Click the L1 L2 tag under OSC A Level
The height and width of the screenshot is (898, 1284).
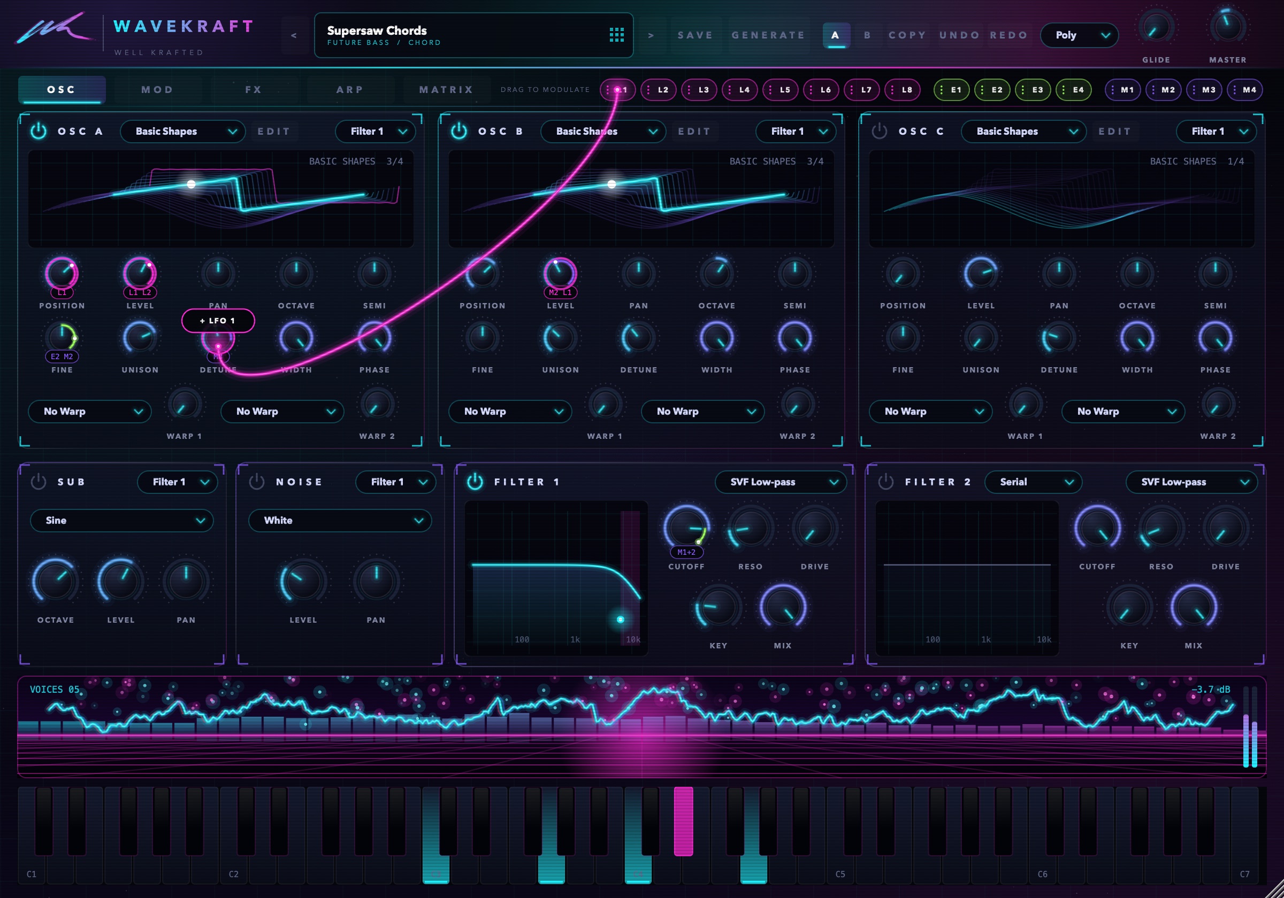pos(140,292)
